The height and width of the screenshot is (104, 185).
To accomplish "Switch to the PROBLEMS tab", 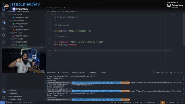I will pos(51,73).
